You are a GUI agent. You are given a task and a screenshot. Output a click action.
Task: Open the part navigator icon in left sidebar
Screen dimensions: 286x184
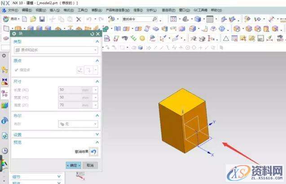(5, 93)
